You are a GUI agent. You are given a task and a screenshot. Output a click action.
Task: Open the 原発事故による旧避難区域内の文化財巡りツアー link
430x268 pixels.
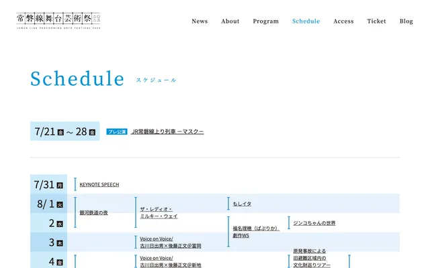(312, 258)
